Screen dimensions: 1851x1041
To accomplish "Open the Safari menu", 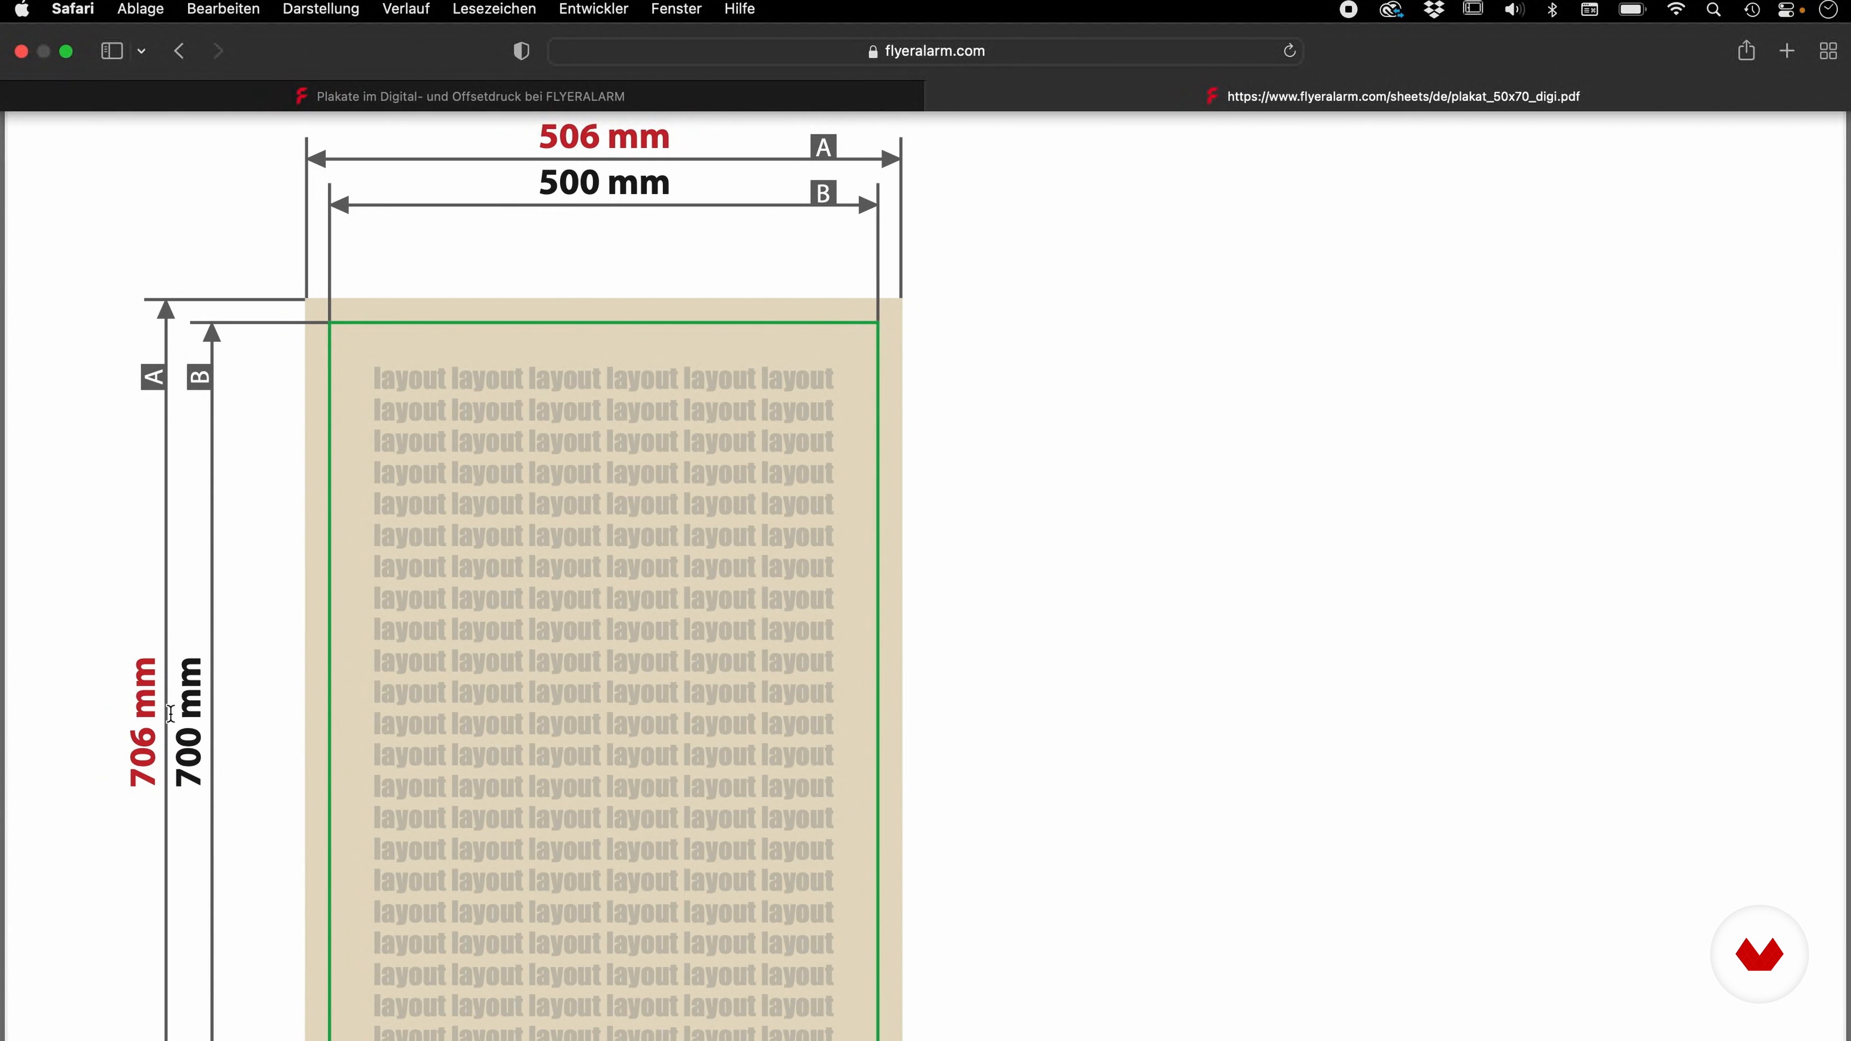I will click(73, 9).
